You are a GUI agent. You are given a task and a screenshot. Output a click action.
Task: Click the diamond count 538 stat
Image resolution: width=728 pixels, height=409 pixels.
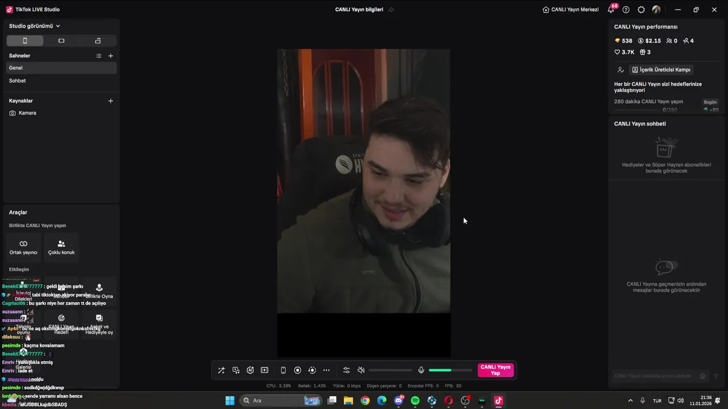coord(623,41)
